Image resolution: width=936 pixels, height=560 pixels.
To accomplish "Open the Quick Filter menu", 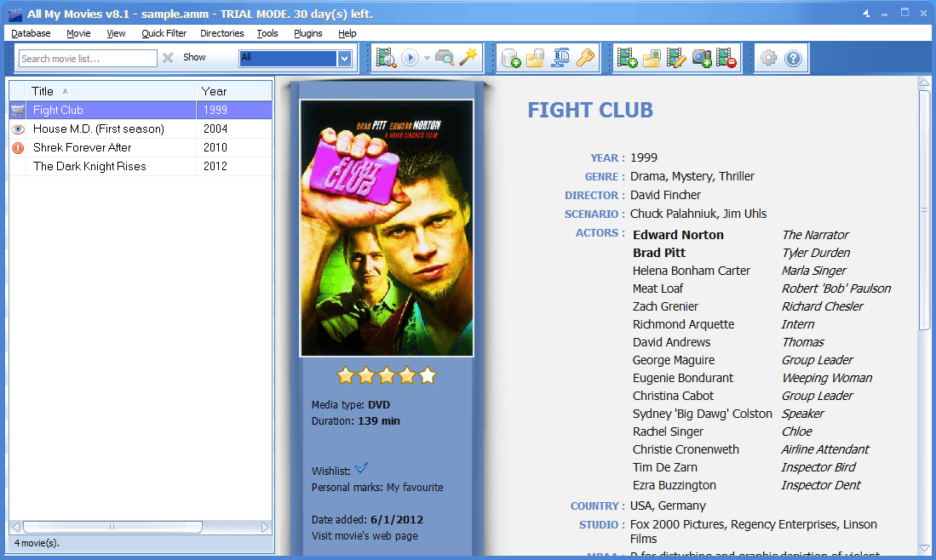I will [x=164, y=33].
